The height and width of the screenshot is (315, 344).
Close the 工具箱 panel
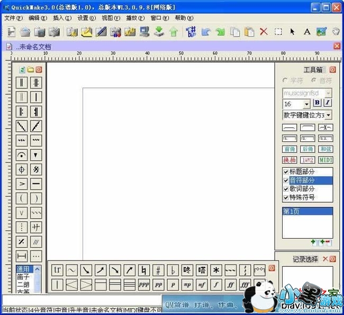332,70
